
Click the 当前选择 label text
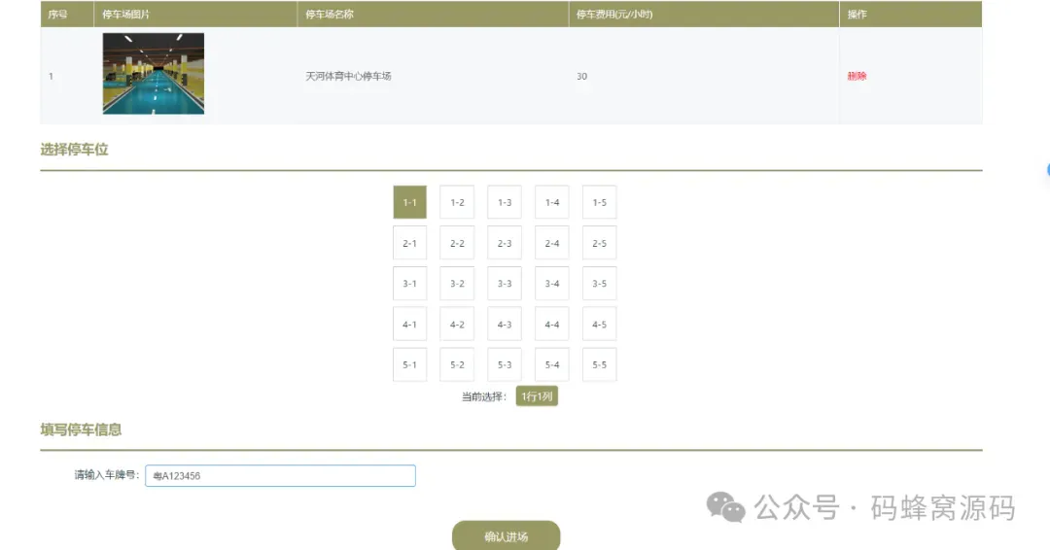(x=484, y=396)
